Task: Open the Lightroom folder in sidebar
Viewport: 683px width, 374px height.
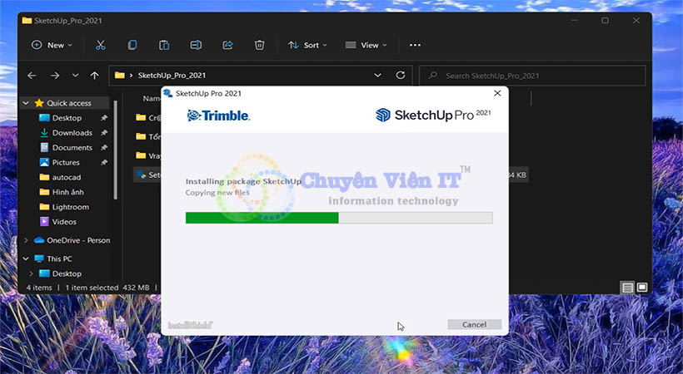Action: [71, 207]
